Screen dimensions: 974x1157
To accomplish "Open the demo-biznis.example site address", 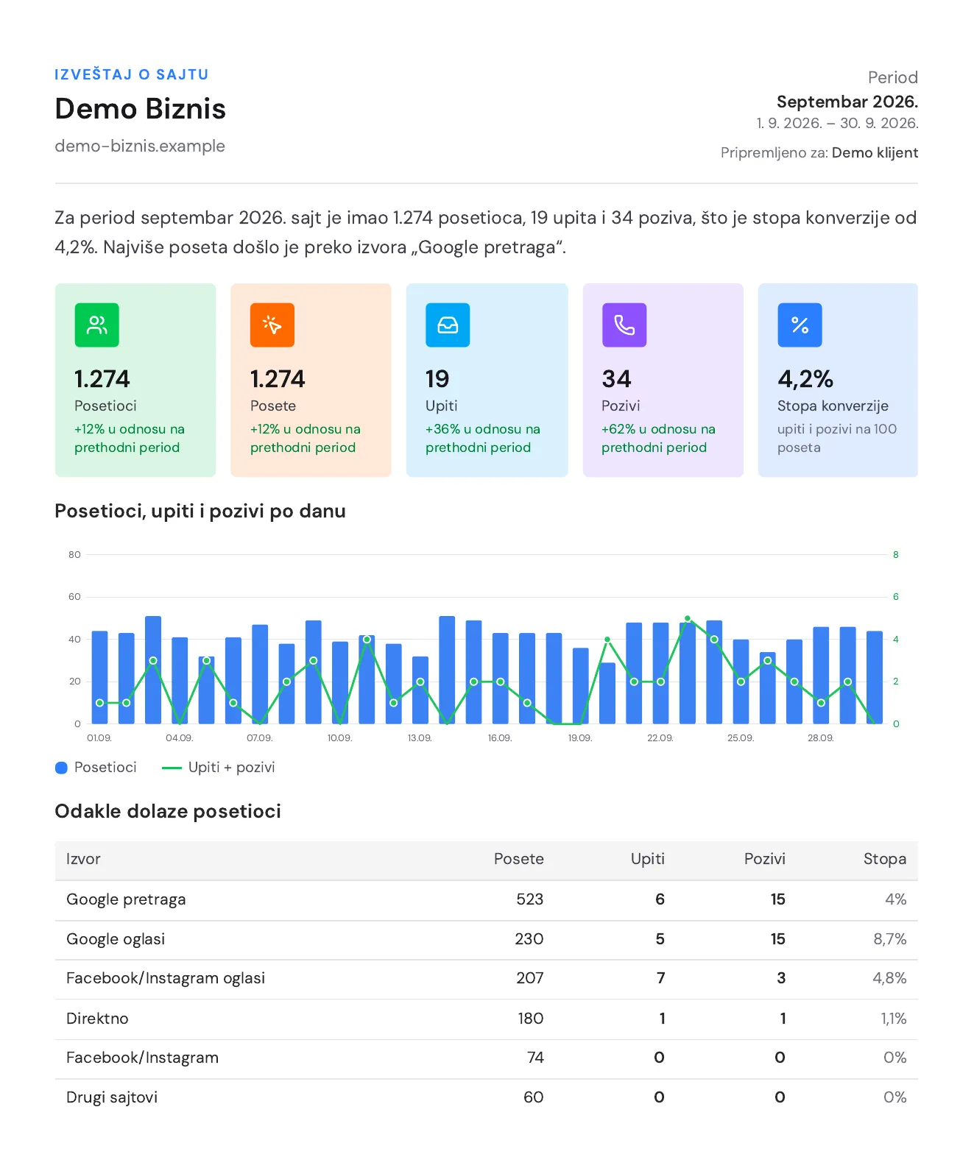I will (140, 146).
